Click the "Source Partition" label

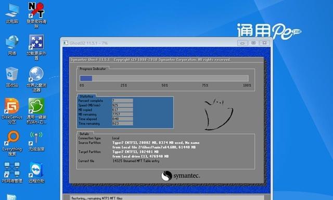89,143
